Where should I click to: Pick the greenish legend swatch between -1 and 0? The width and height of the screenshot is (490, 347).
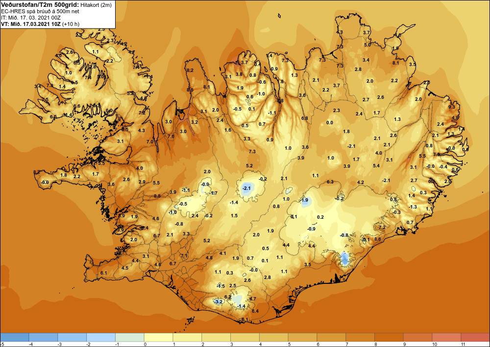(130, 337)
